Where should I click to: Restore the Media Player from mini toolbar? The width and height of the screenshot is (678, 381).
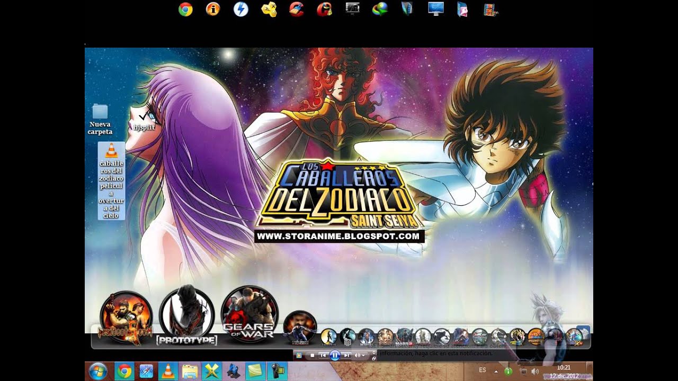pos(374,359)
